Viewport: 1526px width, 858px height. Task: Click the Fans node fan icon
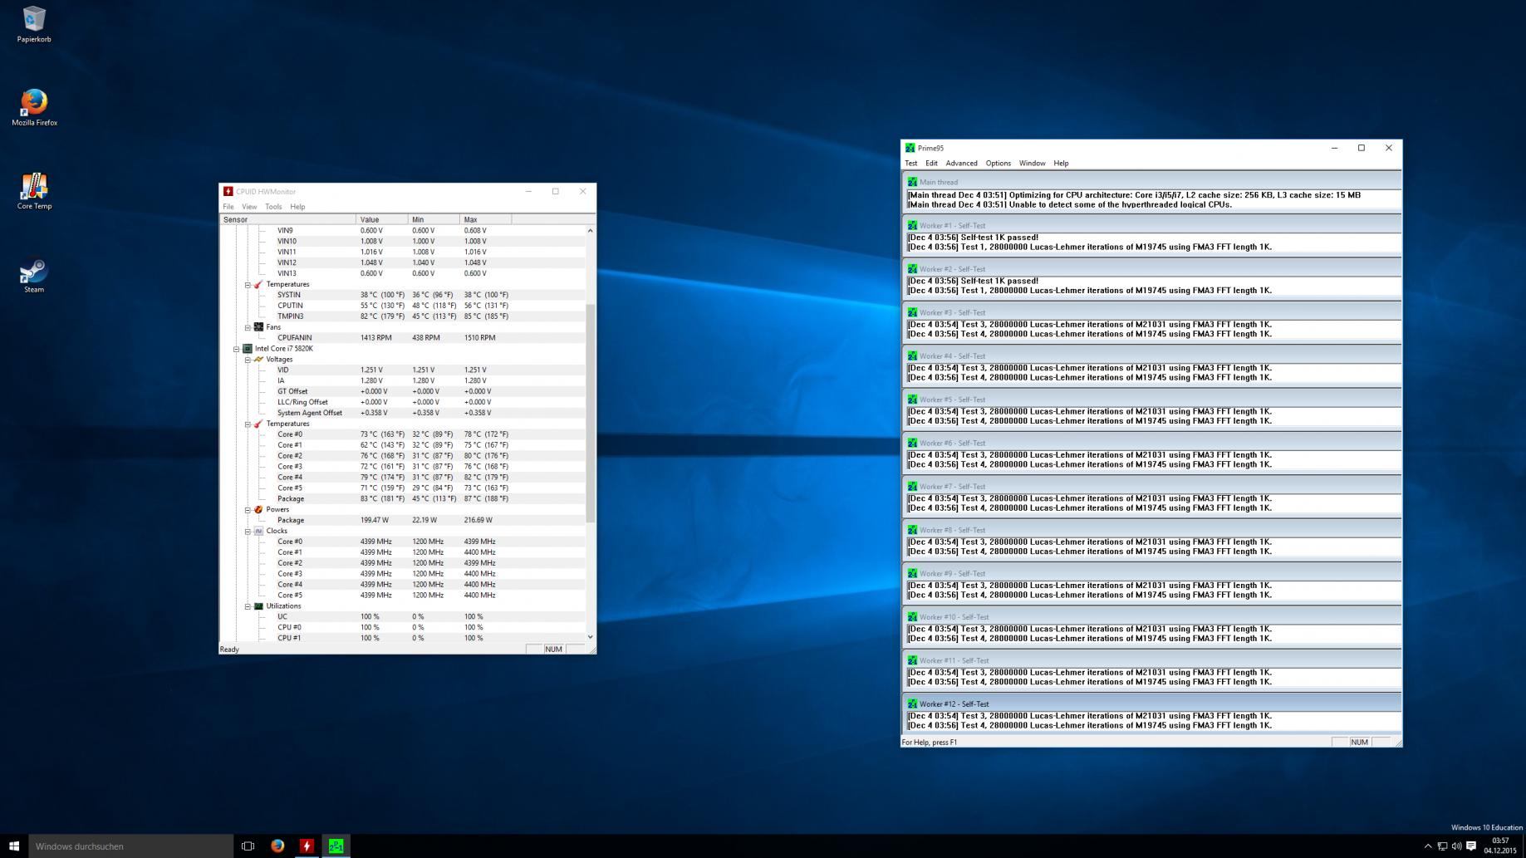pos(258,327)
